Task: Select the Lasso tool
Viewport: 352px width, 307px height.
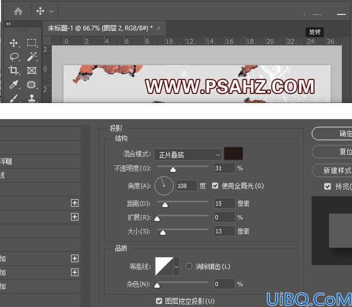Action: tap(14, 57)
